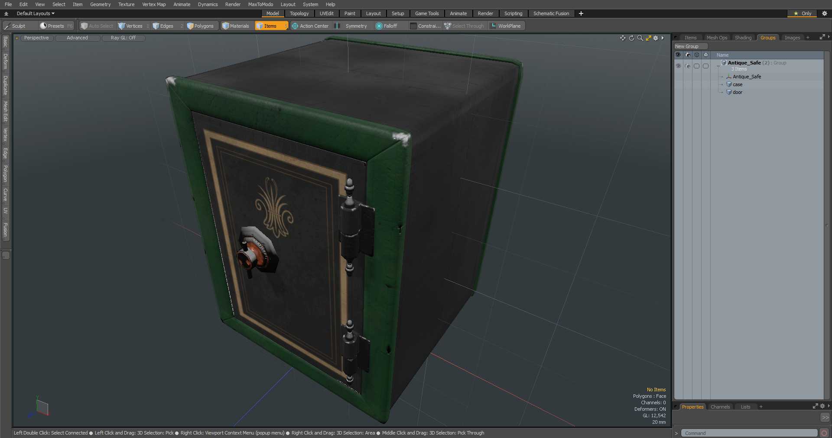Open the File menu
The width and height of the screenshot is (832, 438).
(8, 4)
